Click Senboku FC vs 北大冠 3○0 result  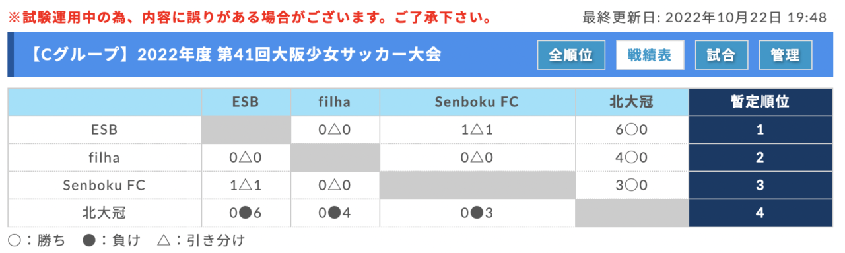coord(632,186)
